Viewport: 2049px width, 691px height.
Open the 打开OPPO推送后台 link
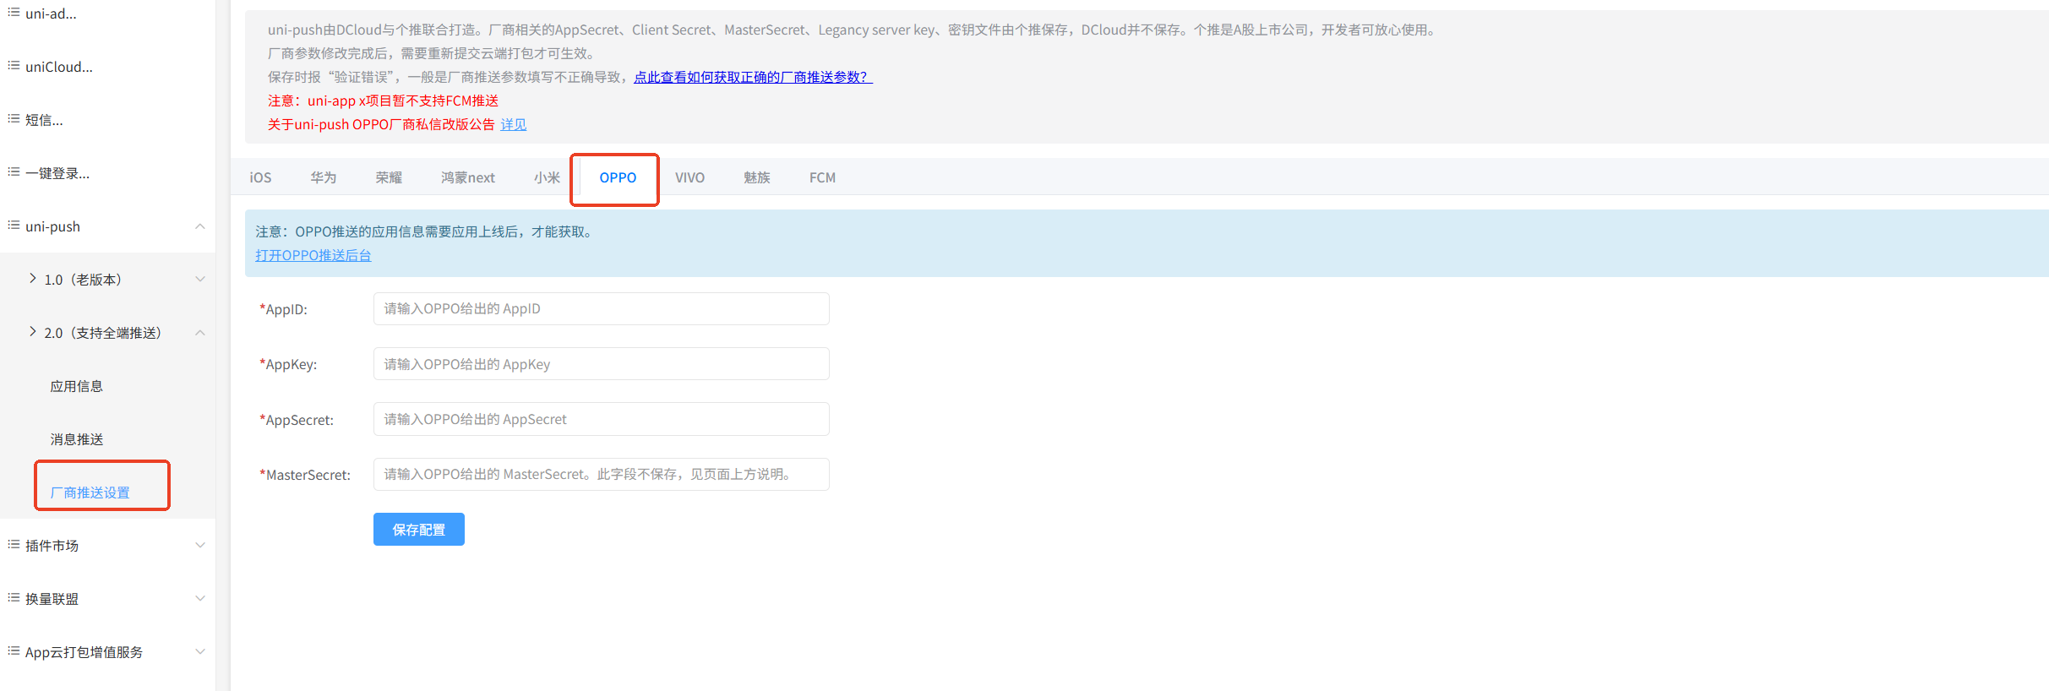pos(313,255)
